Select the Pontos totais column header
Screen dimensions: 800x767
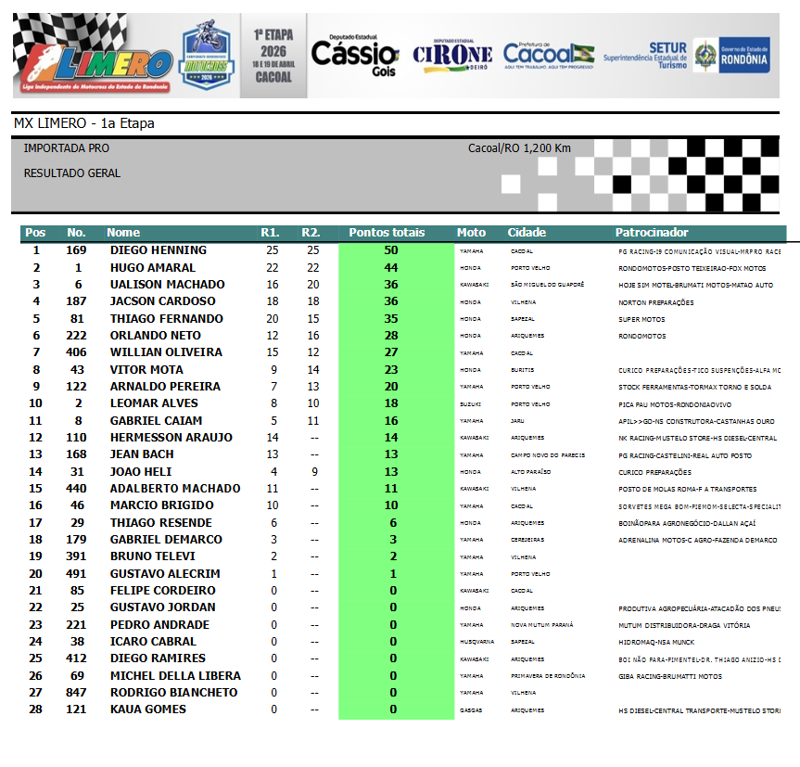tap(387, 233)
